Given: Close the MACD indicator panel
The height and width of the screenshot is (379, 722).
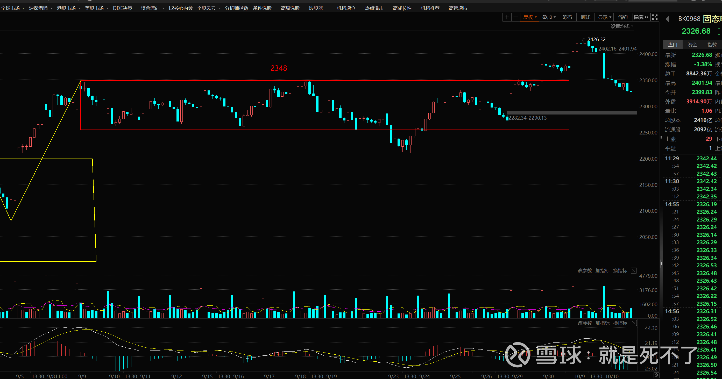Looking at the screenshot, I should [x=633, y=323].
